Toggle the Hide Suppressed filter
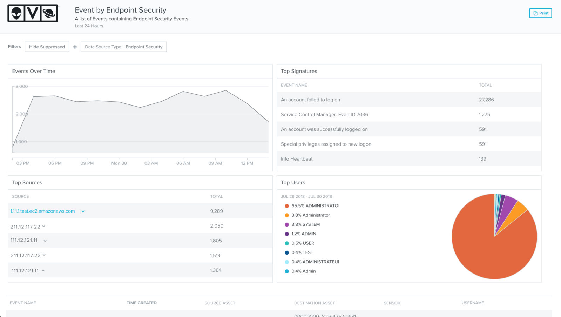 tap(47, 47)
